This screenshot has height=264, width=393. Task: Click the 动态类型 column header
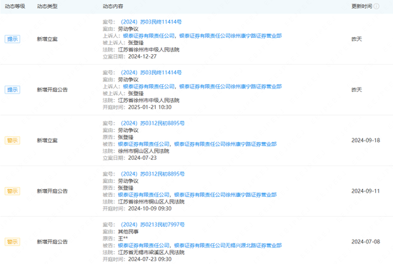[x=47, y=6]
